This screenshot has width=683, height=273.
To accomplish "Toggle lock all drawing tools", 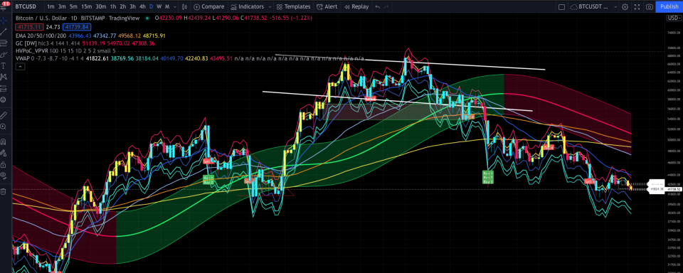I will (x=4, y=165).
